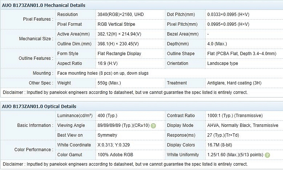Click the help icon beside Viewing Angle value
This screenshot has width=283, height=170.
pos(153,125)
